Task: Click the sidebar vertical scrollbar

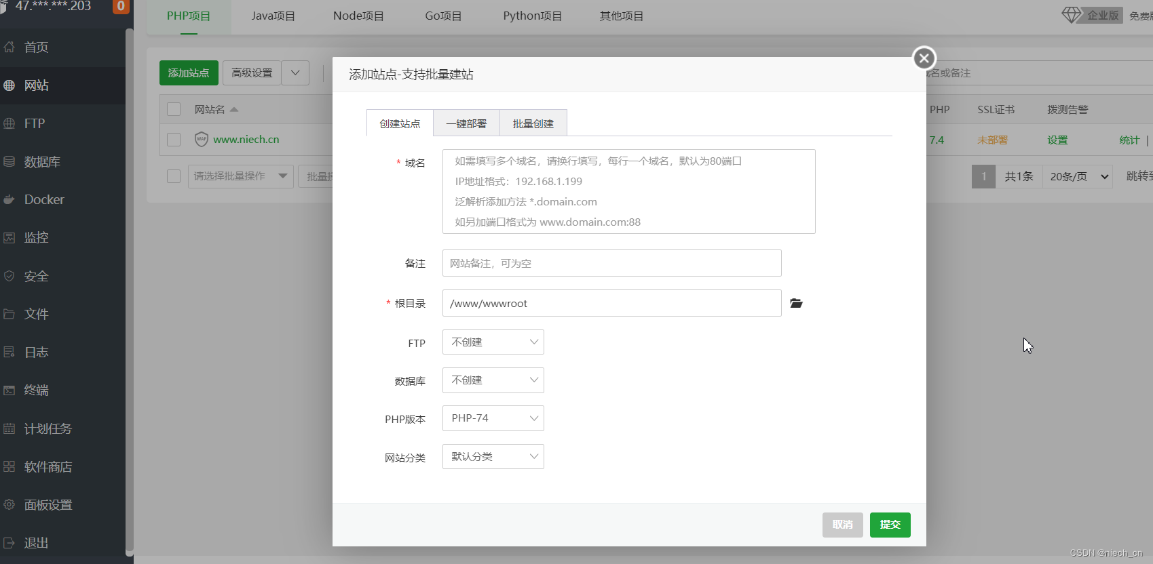Action: pyautogui.click(x=129, y=291)
